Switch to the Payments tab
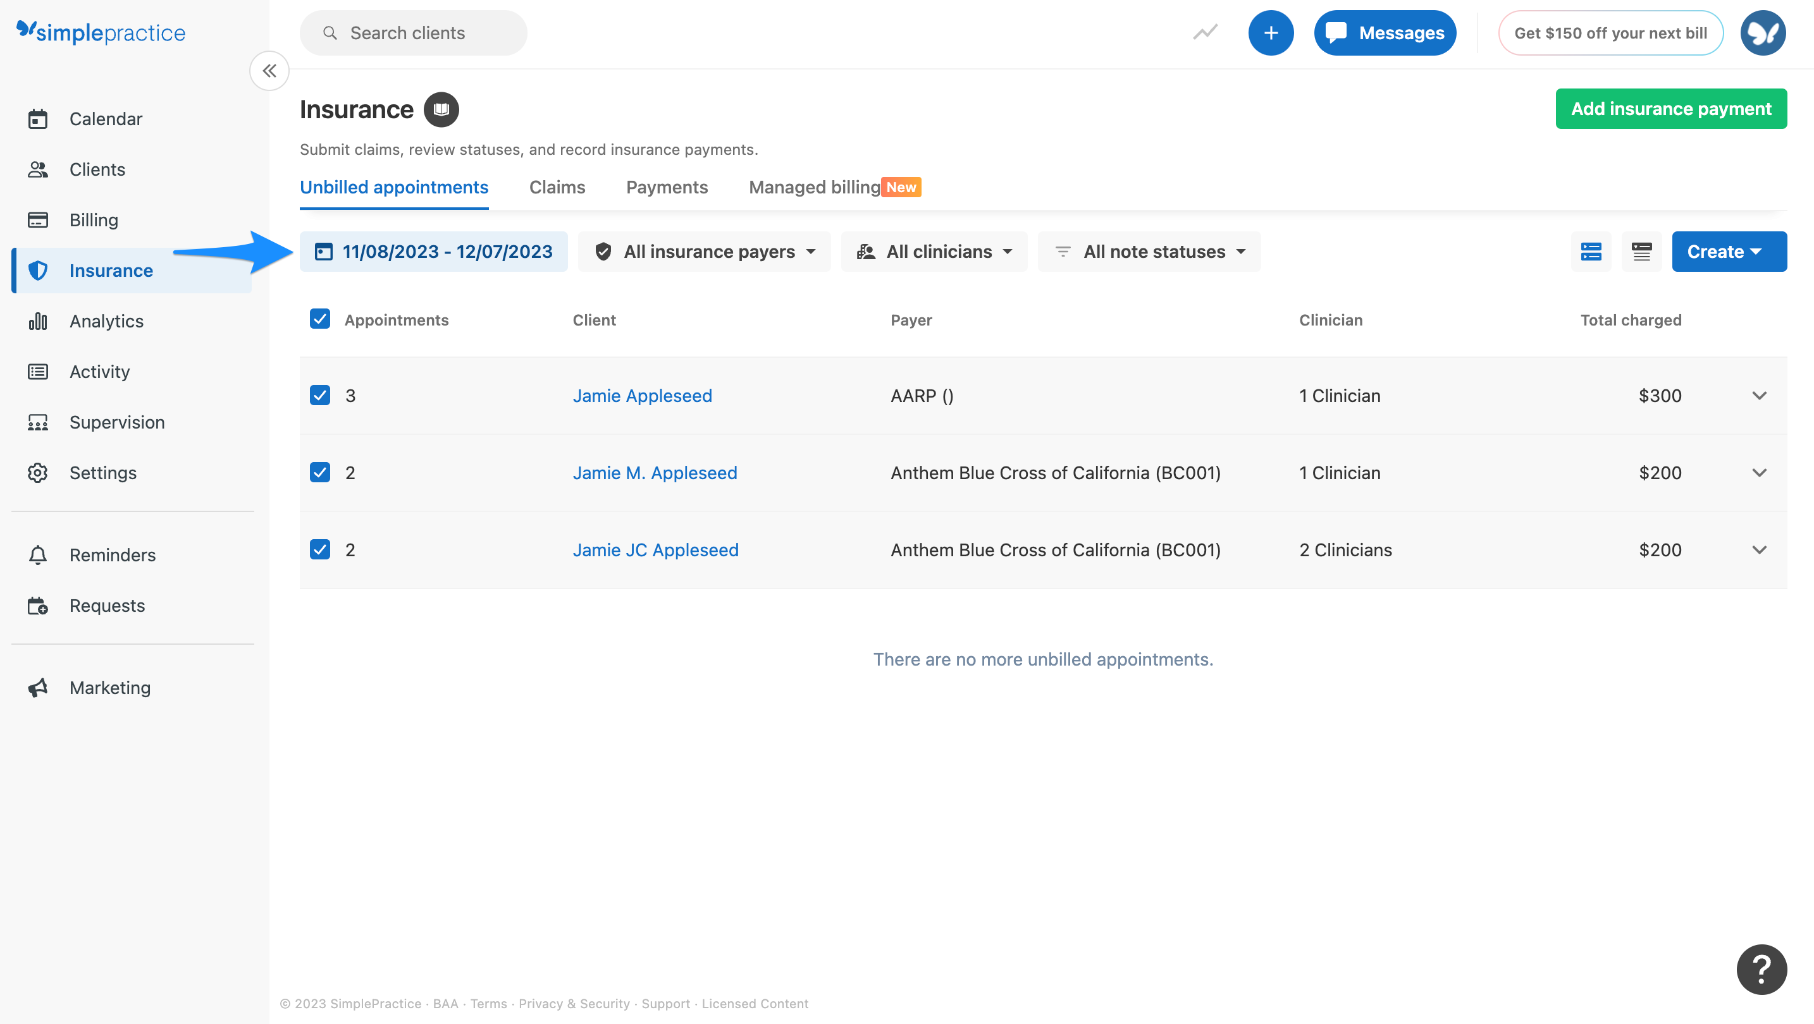The height and width of the screenshot is (1024, 1814). [667, 187]
